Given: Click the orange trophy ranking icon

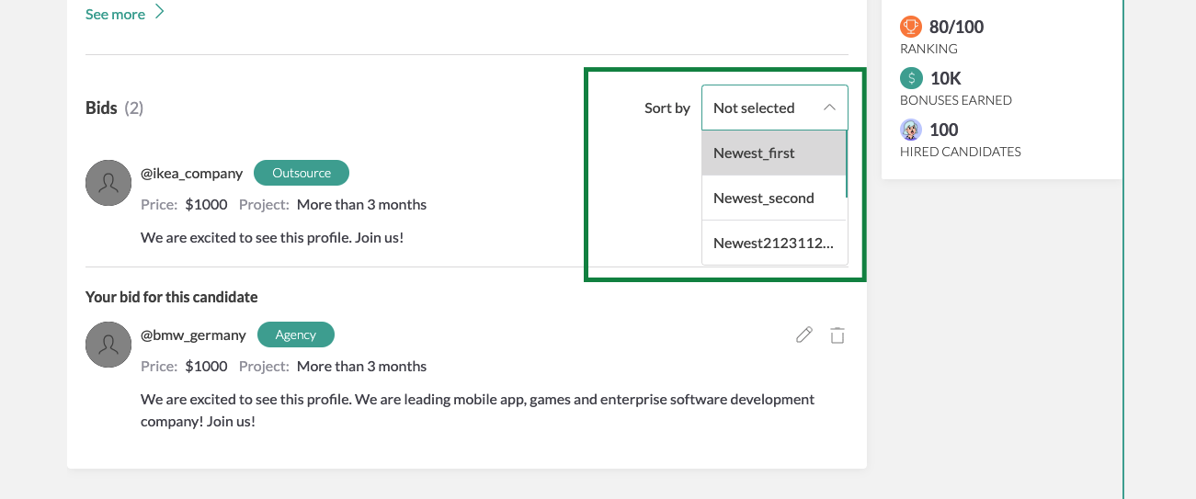Looking at the screenshot, I should [911, 27].
